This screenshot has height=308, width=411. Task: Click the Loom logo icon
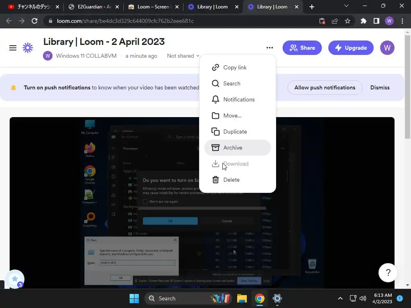point(28,48)
